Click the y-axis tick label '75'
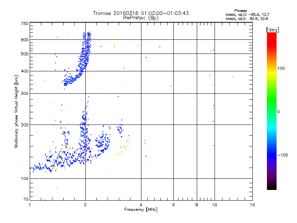The image size is (297, 223). point(26,199)
